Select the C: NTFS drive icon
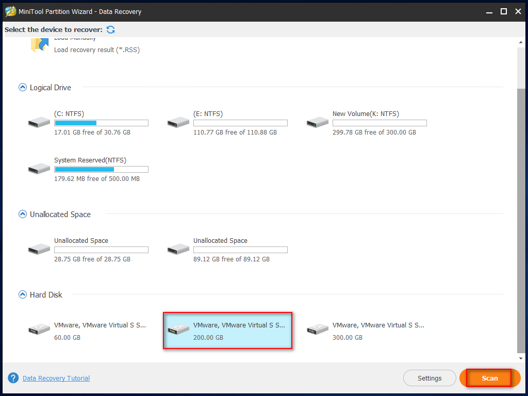 (39, 122)
